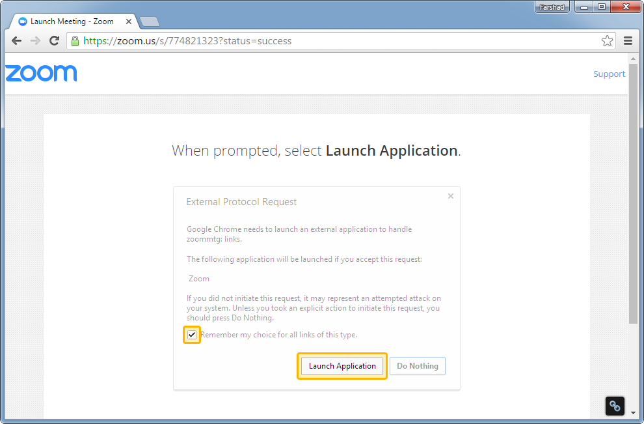Open a new browser tab
This screenshot has width=644, height=424.
tap(150, 21)
